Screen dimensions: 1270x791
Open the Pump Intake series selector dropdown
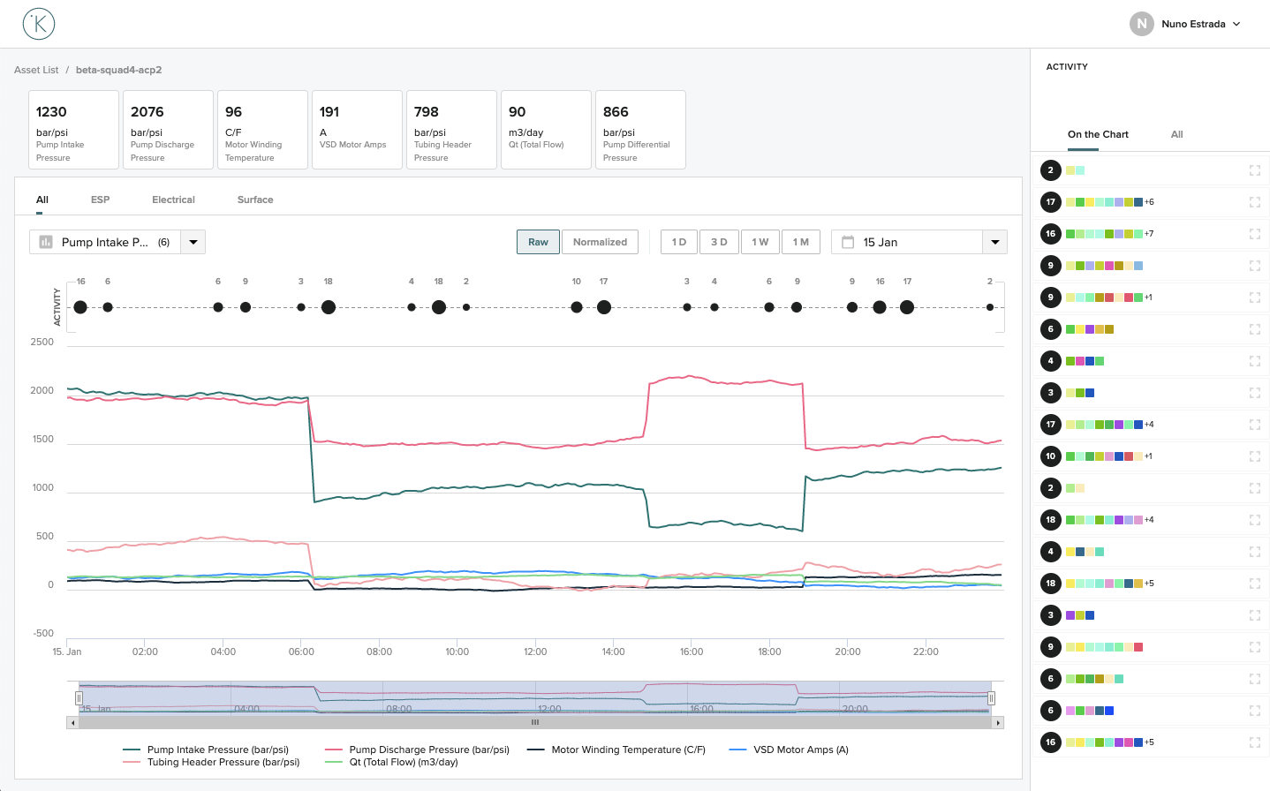point(193,241)
